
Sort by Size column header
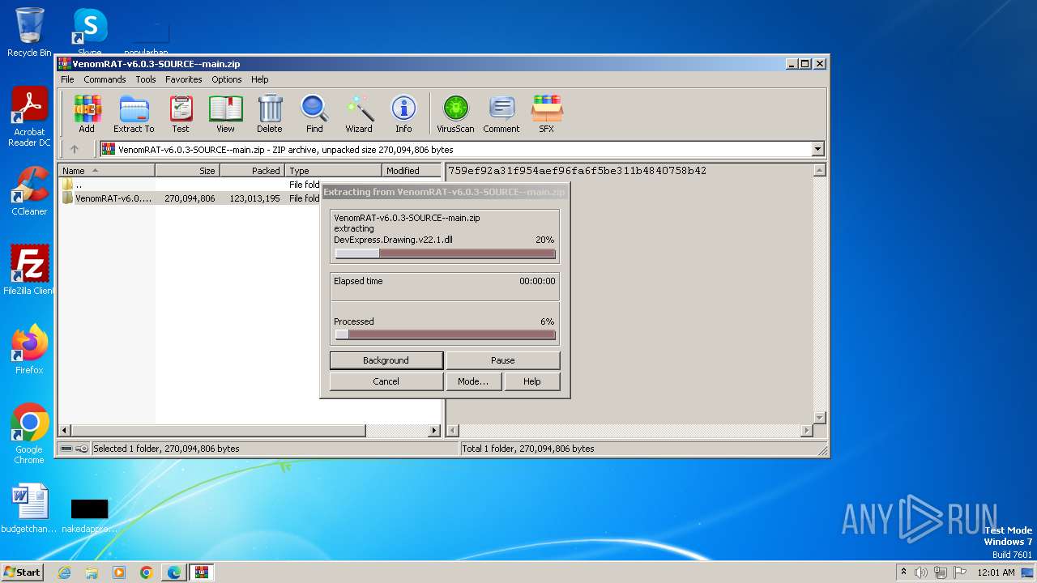click(x=187, y=170)
